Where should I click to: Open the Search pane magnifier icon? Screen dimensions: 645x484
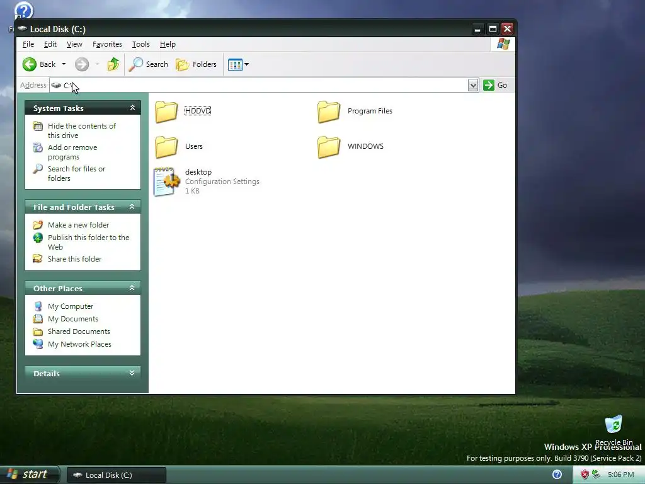[x=135, y=64]
